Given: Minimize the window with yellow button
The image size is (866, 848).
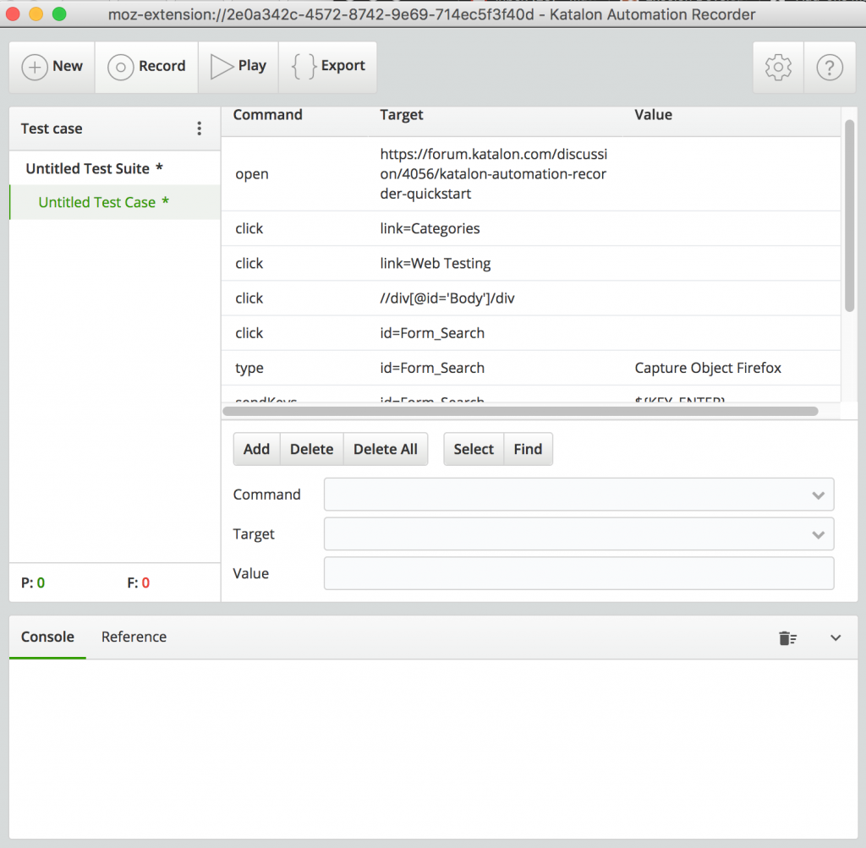Looking at the screenshot, I should 36,14.
